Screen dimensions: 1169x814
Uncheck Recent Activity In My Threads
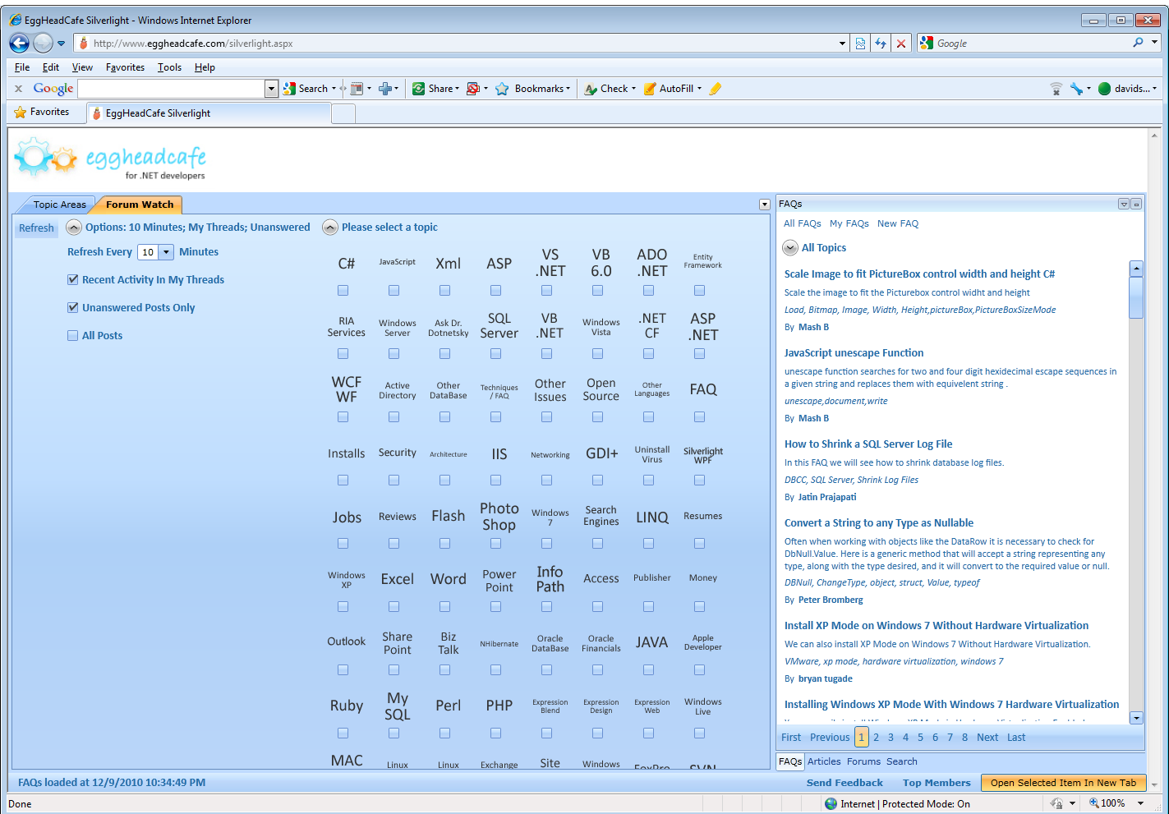point(72,280)
